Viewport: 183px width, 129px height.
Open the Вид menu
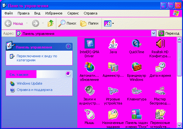tap(37, 13)
